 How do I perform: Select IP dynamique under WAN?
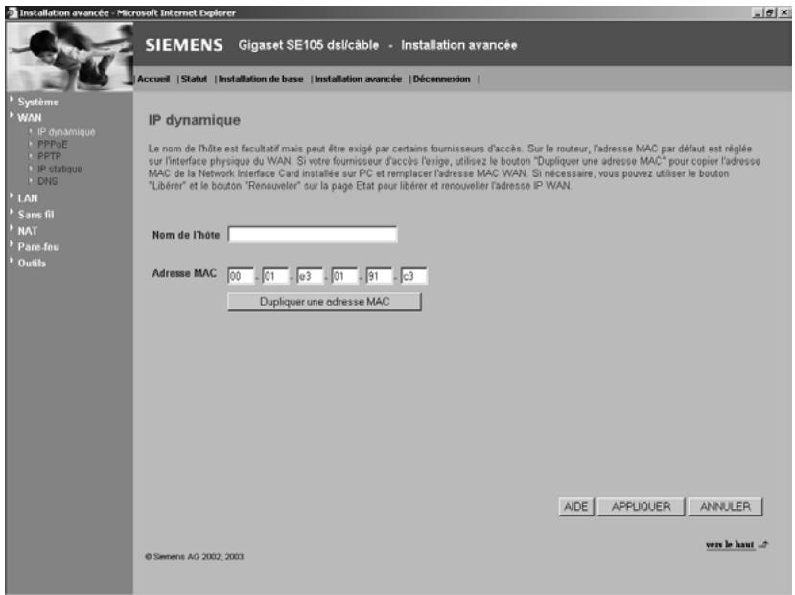[x=66, y=132]
